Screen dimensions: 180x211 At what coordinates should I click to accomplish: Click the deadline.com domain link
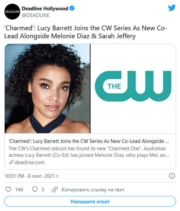pyautogui.click(x=30, y=162)
